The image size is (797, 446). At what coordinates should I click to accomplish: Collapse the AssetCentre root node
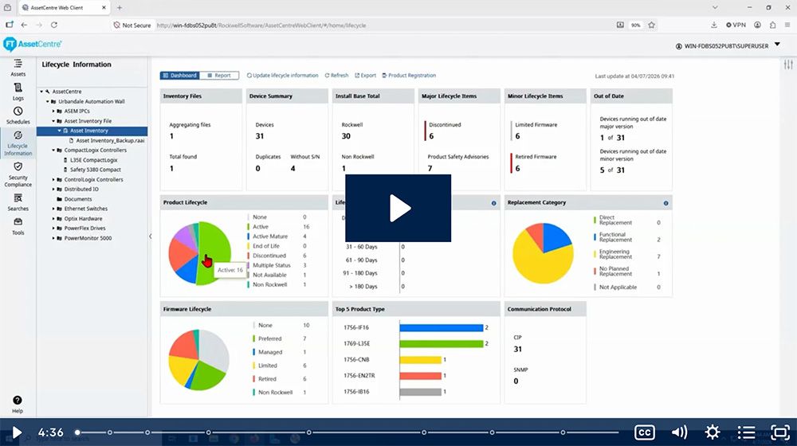point(41,92)
